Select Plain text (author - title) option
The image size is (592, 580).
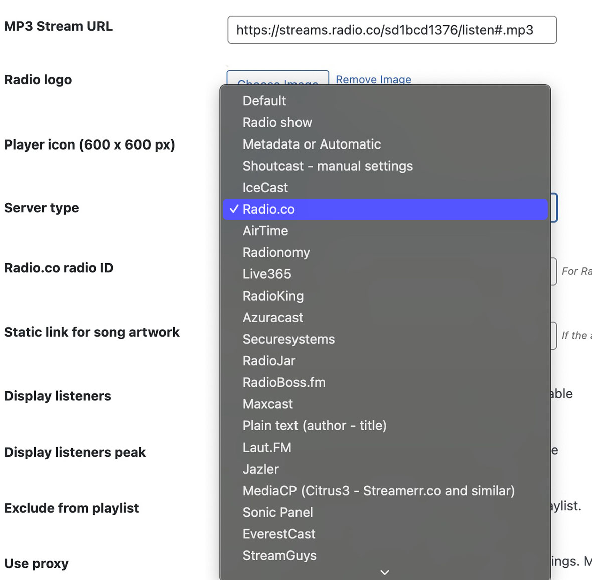(x=315, y=425)
